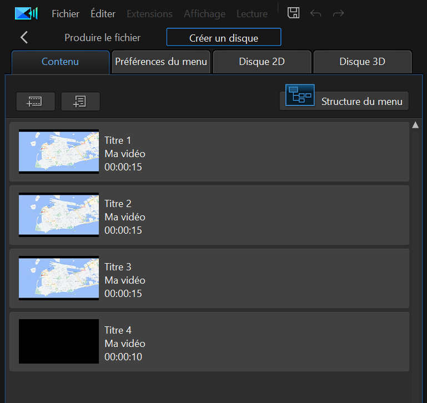The height and width of the screenshot is (403, 427).
Task: Import additional videos icon button
Action: (x=36, y=101)
